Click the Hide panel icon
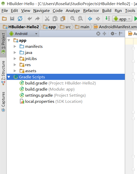 click(x=121, y=34)
